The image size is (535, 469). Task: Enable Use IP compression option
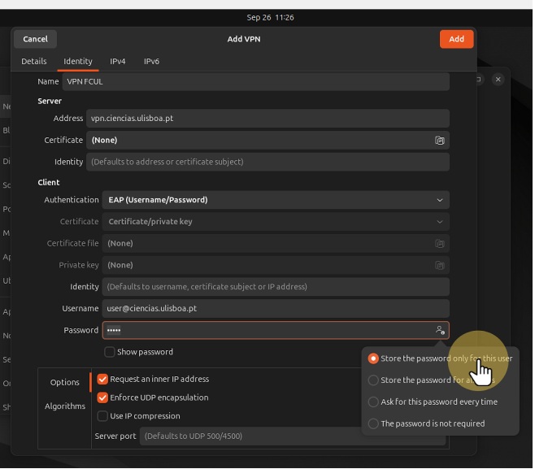pyautogui.click(x=103, y=417)
